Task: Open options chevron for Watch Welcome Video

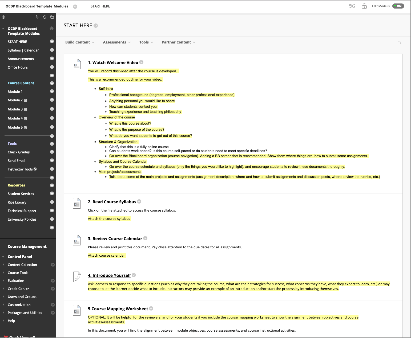Action: [141, 62]
